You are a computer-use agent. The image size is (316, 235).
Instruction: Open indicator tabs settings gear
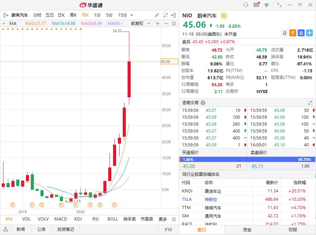pyautogui.click(x=174, y=219)
